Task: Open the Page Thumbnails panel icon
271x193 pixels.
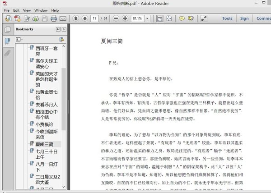Action: (8, 29)
